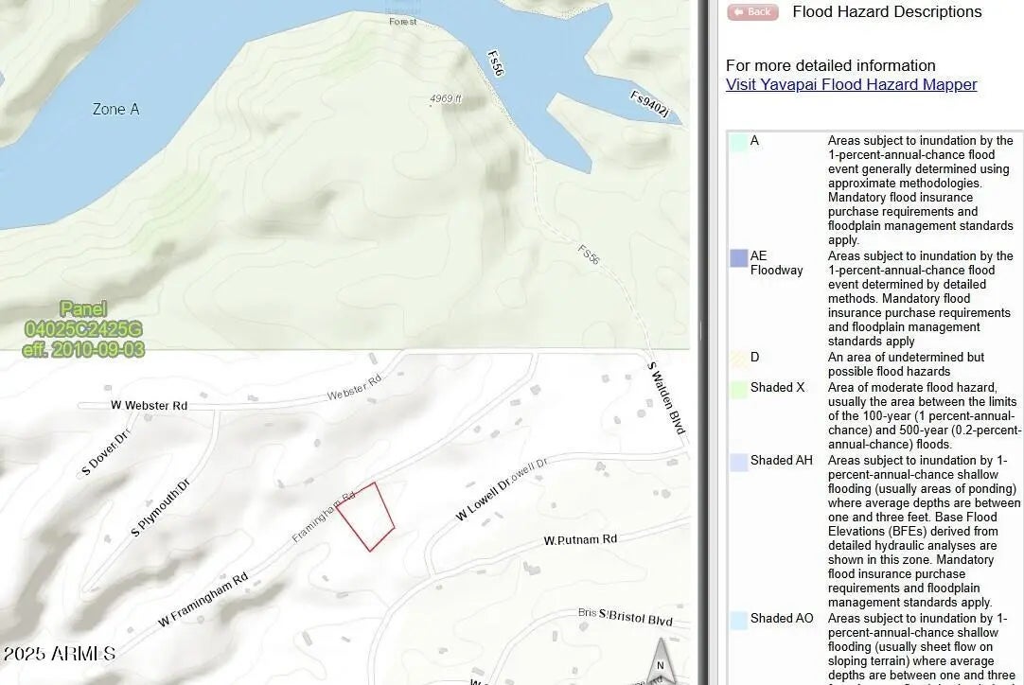The height and width of the screenshot is (685, 1024).
Task: Click the Zone A label on flood area
Action: pyautogui.click(x=115, y=110)
